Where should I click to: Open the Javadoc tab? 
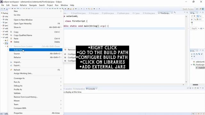pos(68,89)
